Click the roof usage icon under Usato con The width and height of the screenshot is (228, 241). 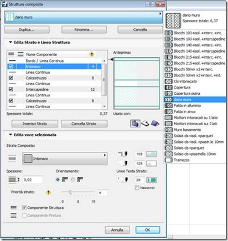(155, 124)
